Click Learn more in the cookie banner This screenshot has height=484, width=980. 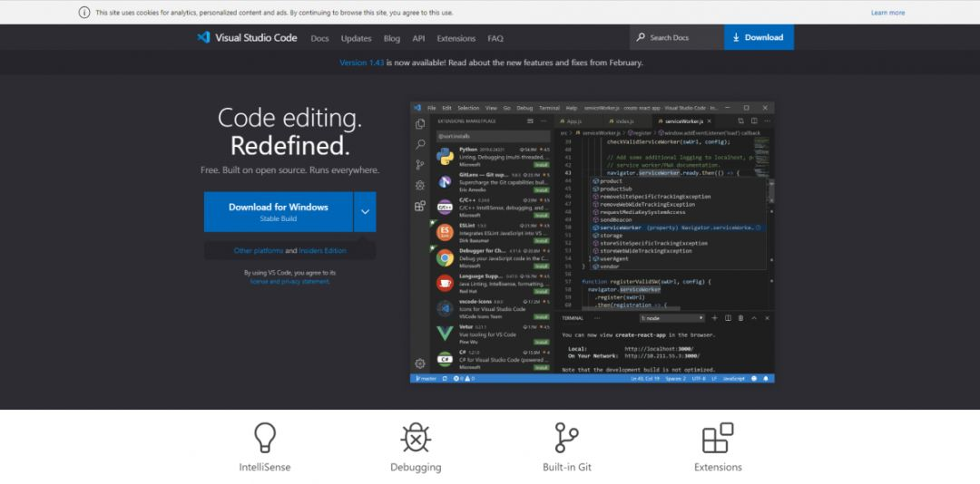[x=887, y=13]
